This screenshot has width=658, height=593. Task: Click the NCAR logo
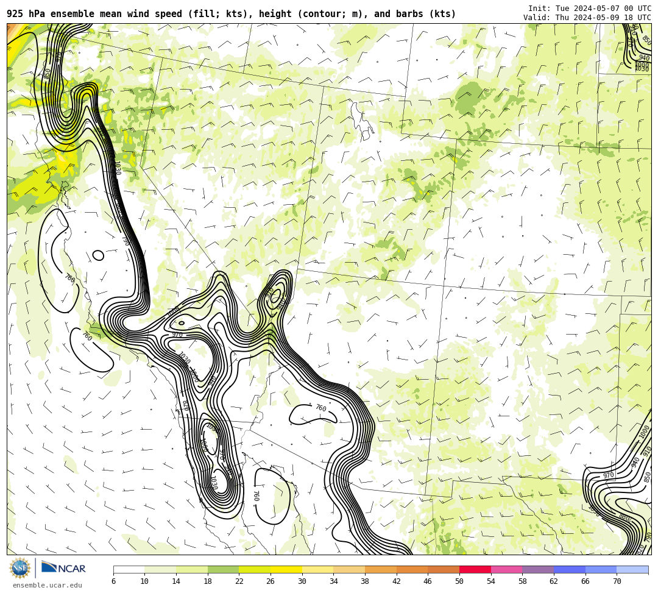(63, 568)
